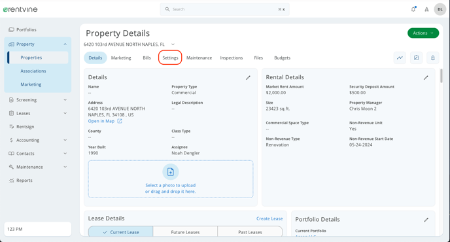Viewport: 450px width, 242px height.
Task: Expand the property address selector chevron
Action: (173, 44)
